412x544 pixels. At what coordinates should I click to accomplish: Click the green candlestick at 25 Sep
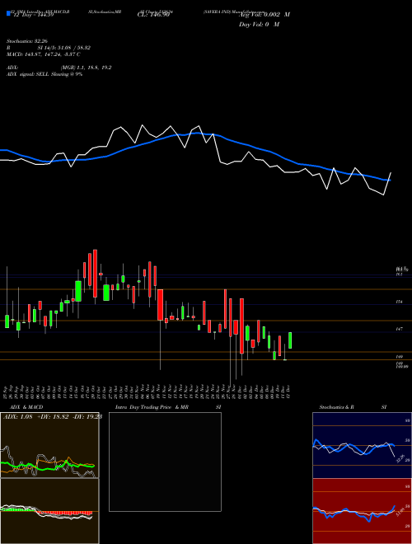[7, 321]
